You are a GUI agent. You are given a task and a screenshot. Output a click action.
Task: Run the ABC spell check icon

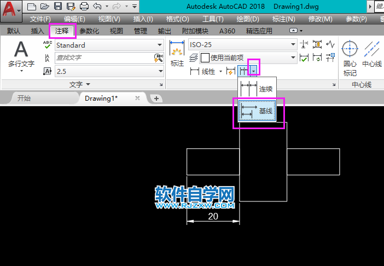coord(47,45)
